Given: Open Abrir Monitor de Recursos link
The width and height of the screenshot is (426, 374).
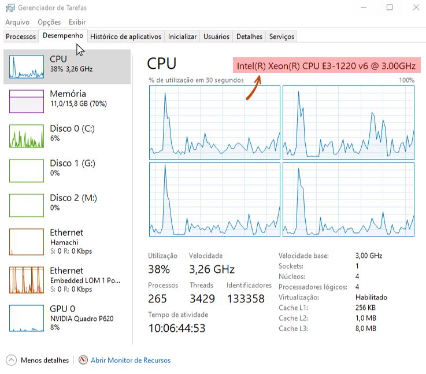Looking at the screenshot, I should coord(131,361).
